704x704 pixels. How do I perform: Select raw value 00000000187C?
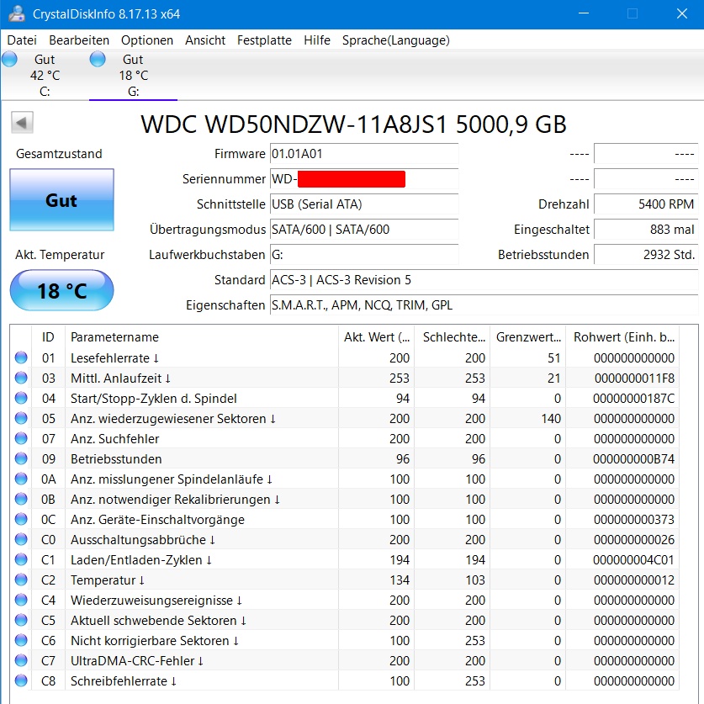tap(633, 398)
